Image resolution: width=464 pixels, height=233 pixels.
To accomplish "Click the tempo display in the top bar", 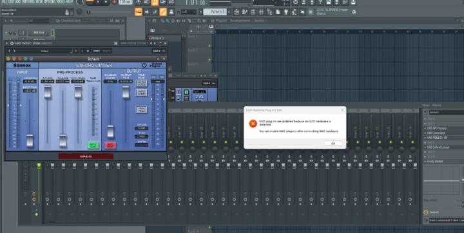I will click(126, 3).
